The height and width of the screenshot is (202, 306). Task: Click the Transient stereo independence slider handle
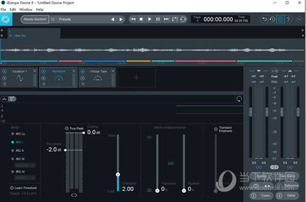(x=157, y=190)
